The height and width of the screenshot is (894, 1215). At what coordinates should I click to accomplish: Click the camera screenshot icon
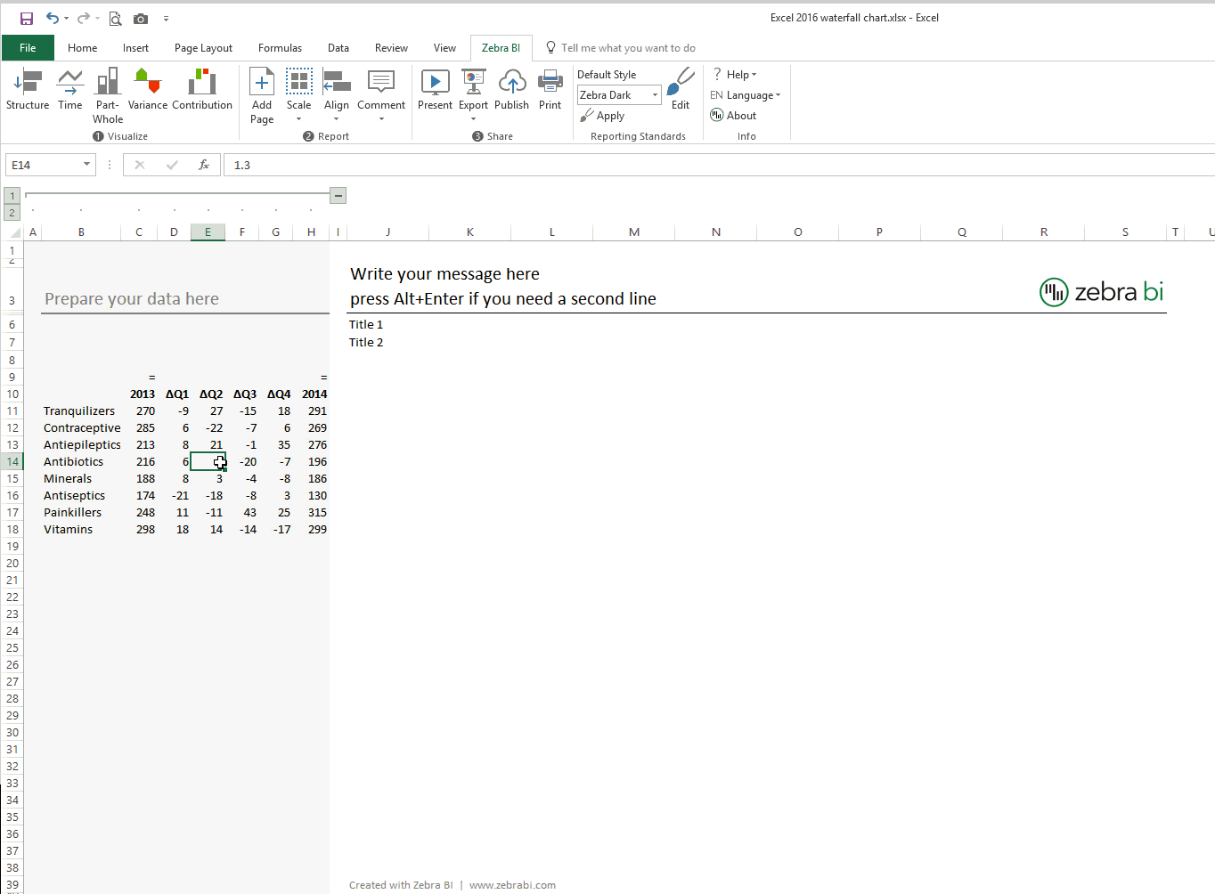click(141, 18)
